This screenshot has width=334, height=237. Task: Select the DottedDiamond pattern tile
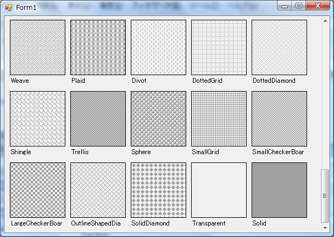pyautogui.click(x=279, y=48)
